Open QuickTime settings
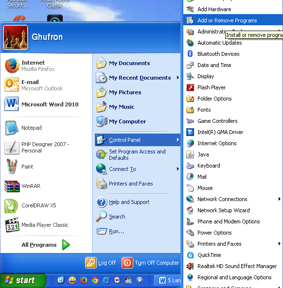This screenshot has height=288, width=283. [233, 255]
